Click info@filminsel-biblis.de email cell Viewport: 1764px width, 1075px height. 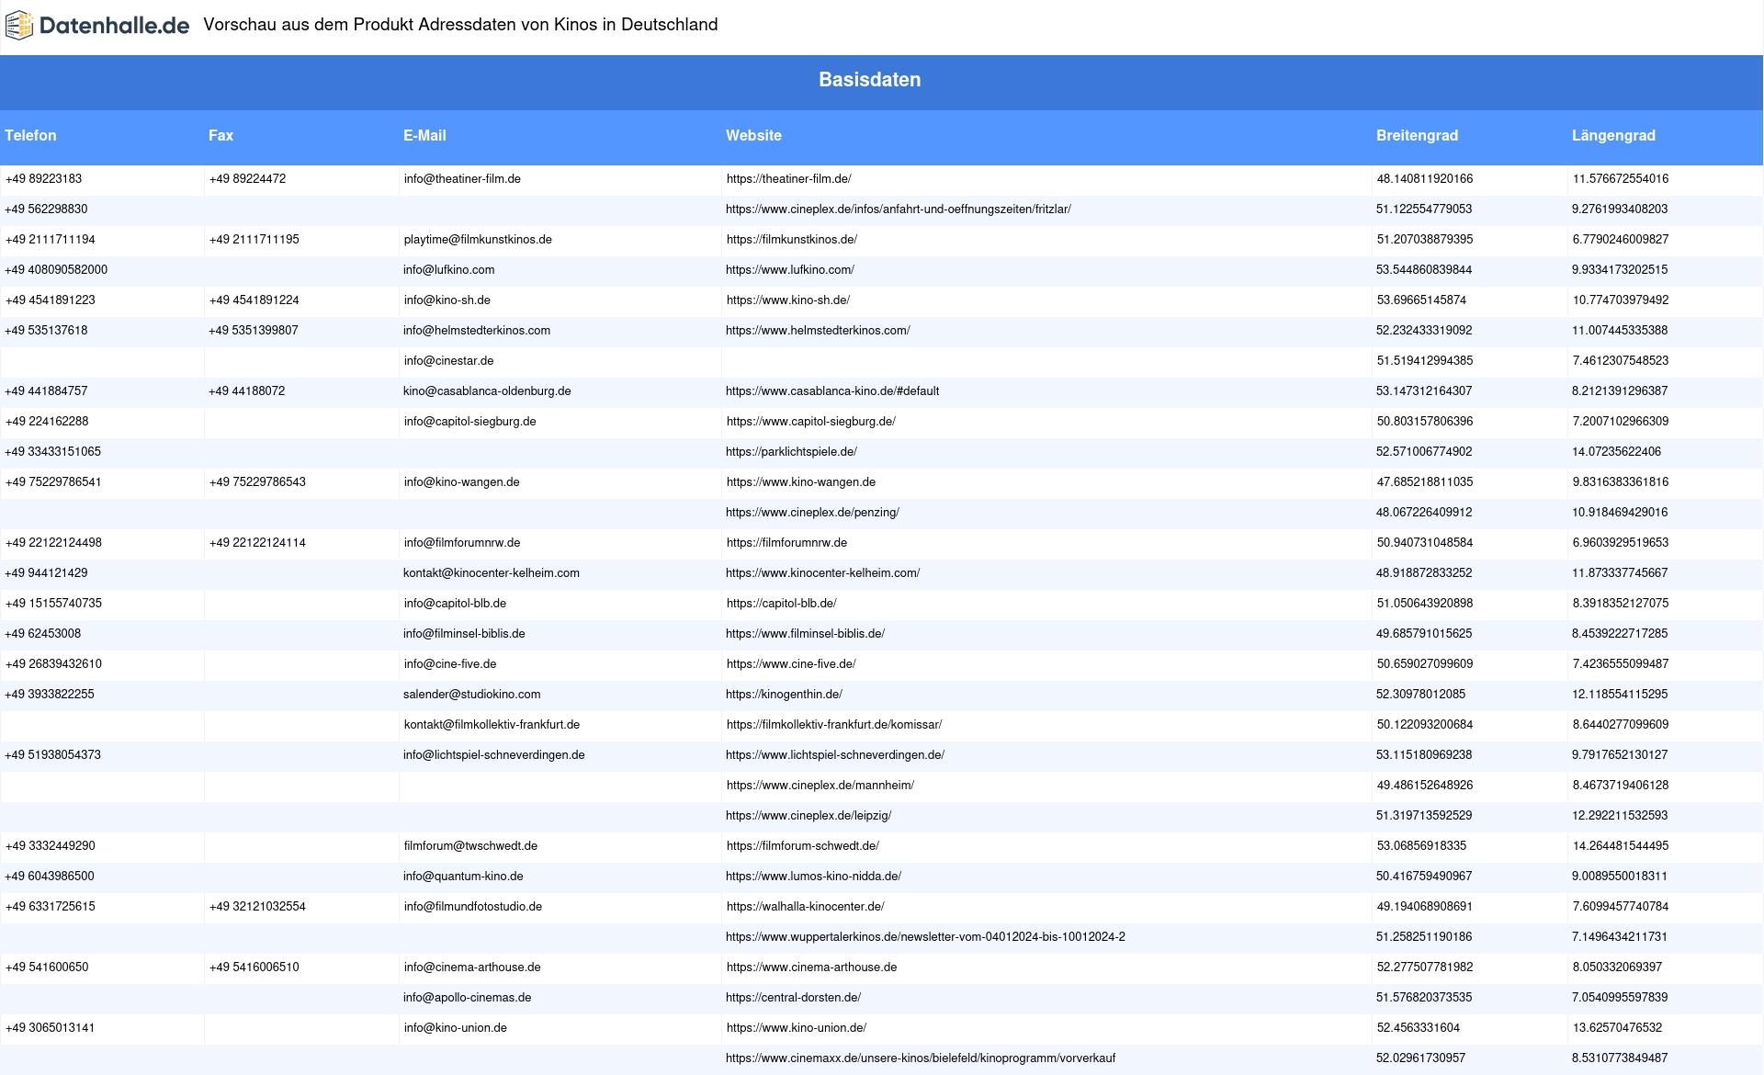[464, 634]
